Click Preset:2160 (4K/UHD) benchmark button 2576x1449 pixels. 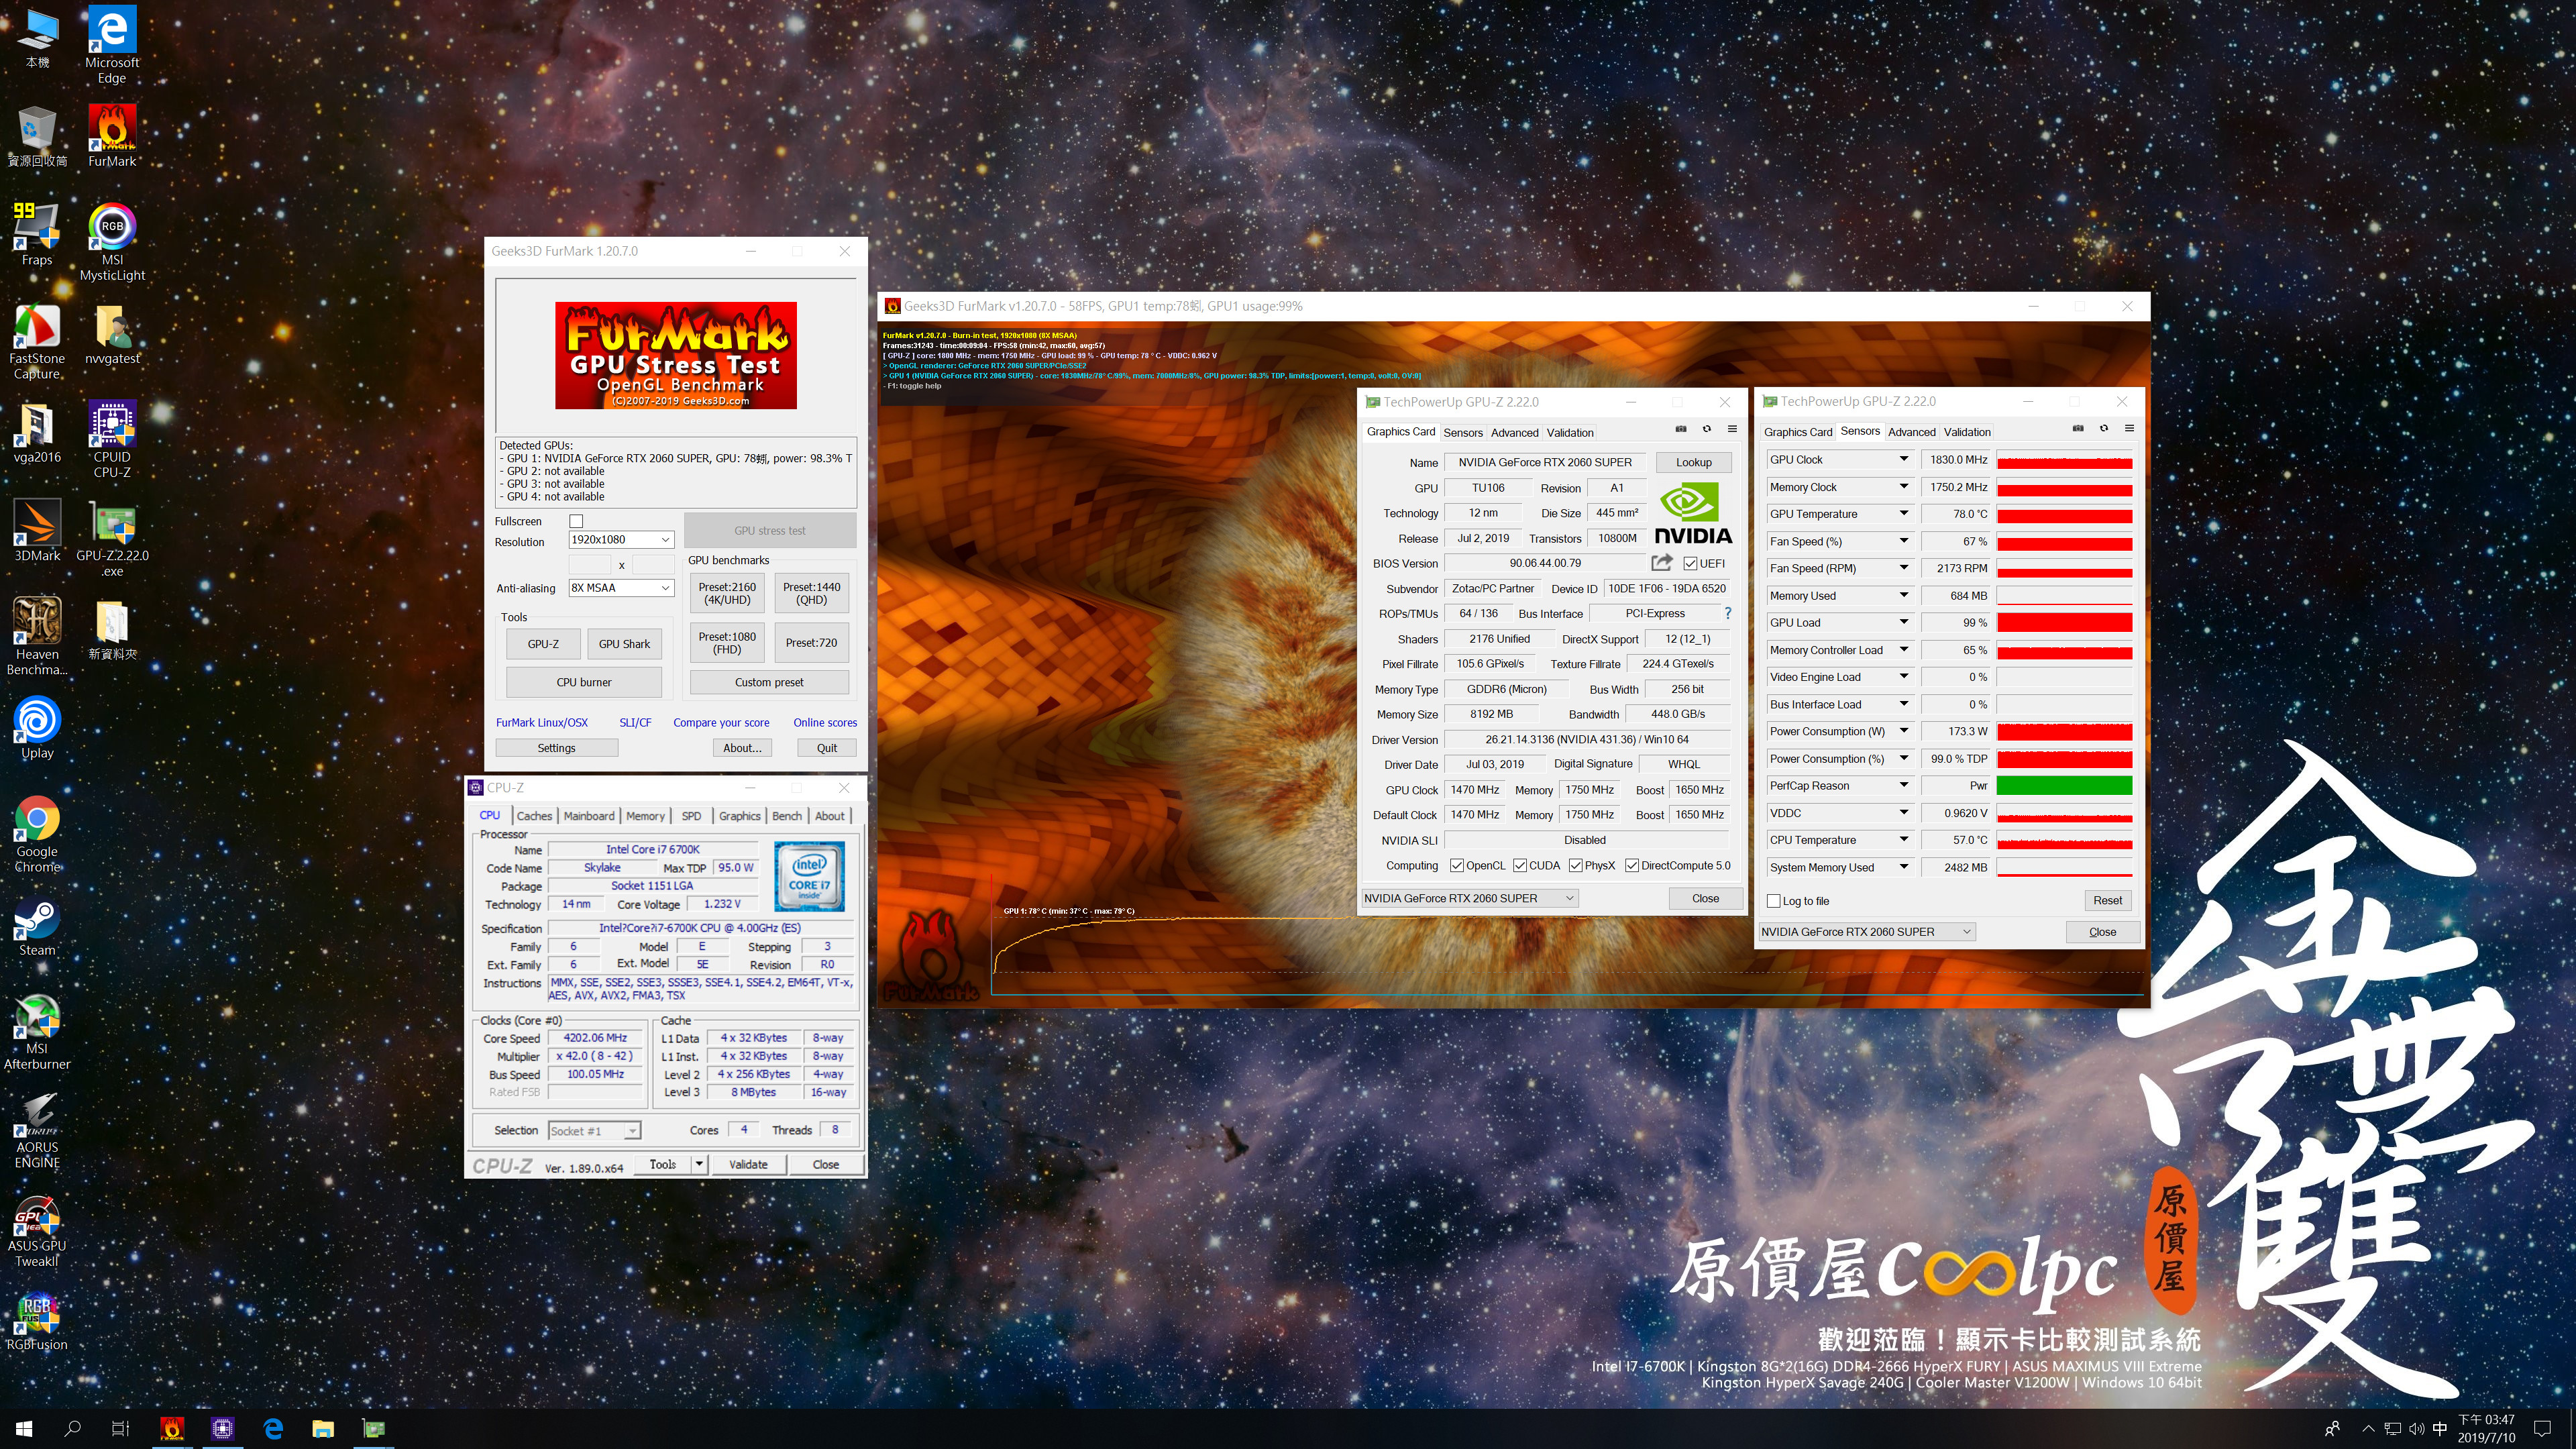(x=727, y=594)
